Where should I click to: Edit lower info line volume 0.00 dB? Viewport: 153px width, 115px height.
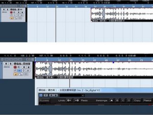[x=132, y=56]
